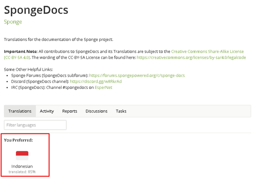
Task: Click the 'You Preferred:' heading
Action: click(18, 140)
